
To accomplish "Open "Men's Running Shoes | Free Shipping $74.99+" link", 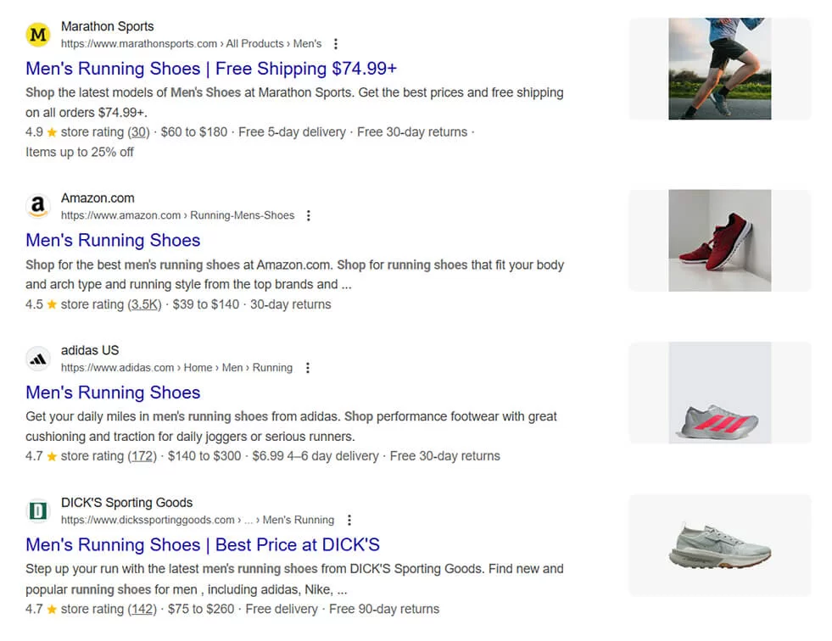I will 211,69.
